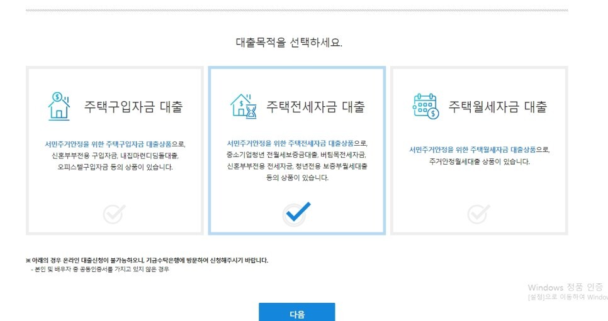Click the text 신혼부부전용 전세자금, 청년전용 보증부월세대출
Screen dimensions: 608x321
[x=297, y=166]
